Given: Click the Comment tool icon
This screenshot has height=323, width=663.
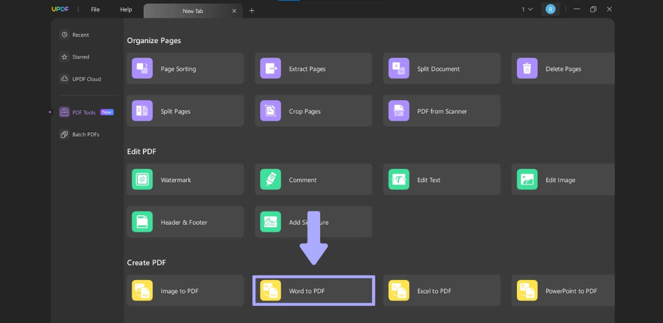Looking at the screenshot, I should 271,179.
